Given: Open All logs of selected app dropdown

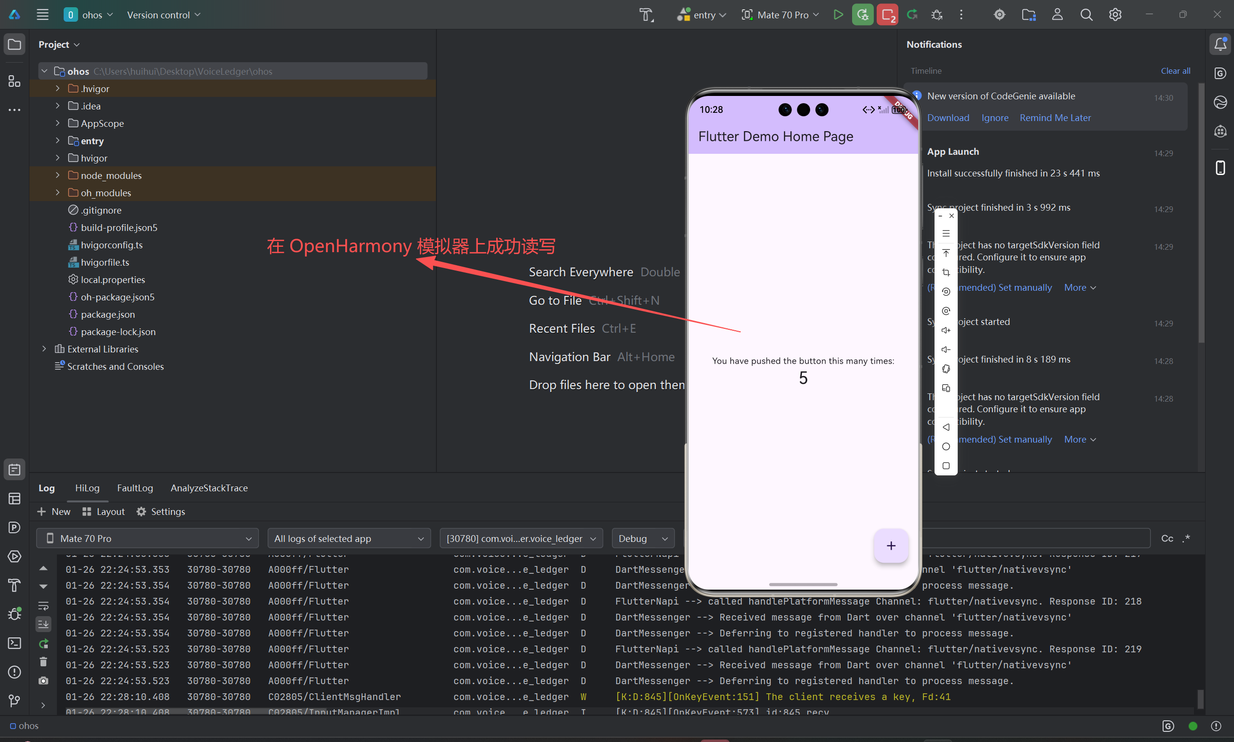Looking at the screenshot, I should 349,539.
